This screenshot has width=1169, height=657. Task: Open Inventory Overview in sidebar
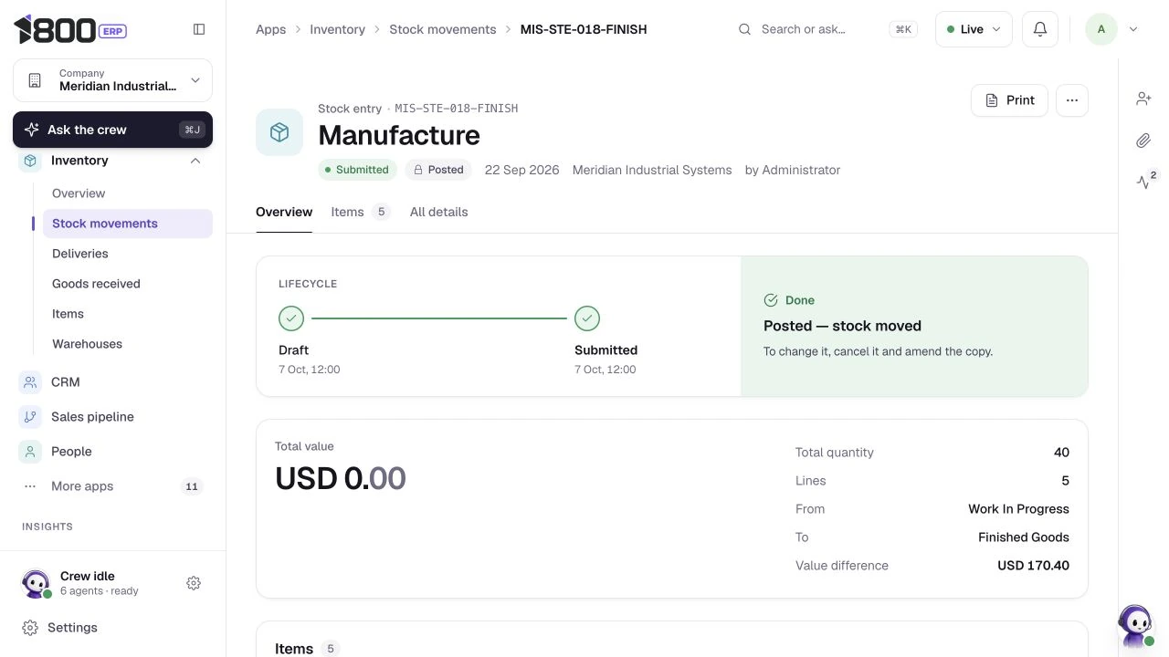coord(128,193)
